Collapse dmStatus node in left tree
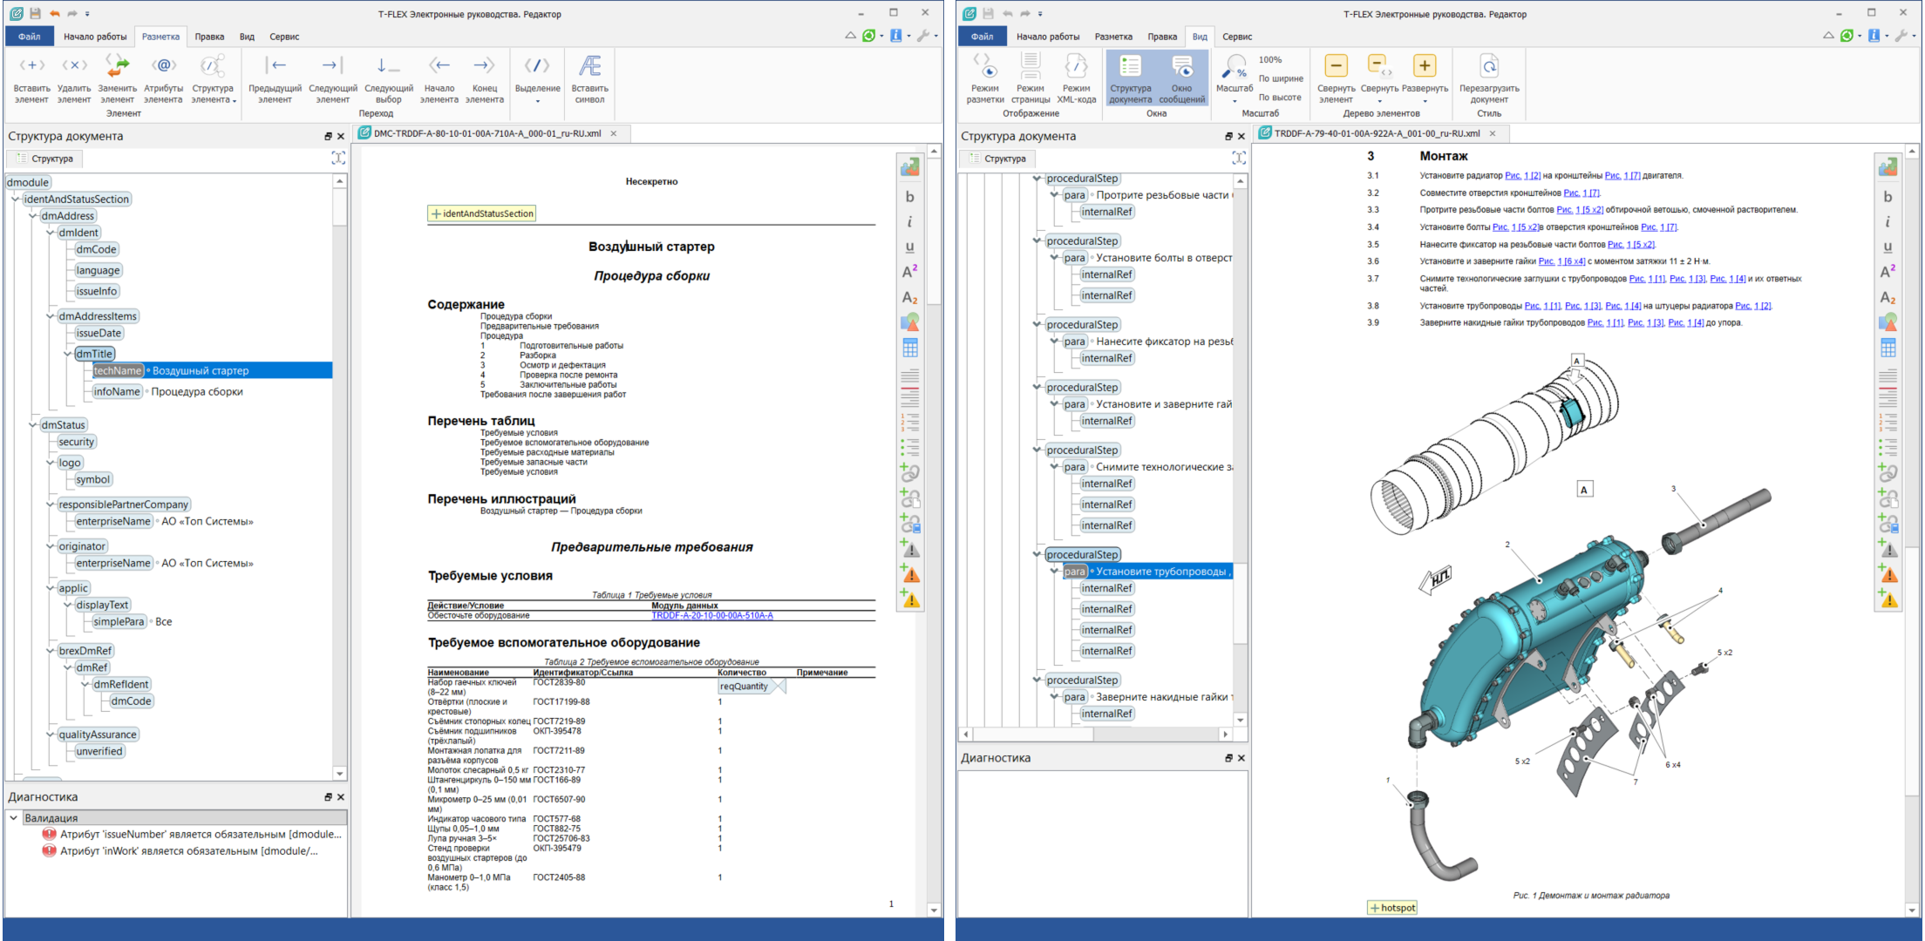The image size is (1925, 941). coord(33,425)
